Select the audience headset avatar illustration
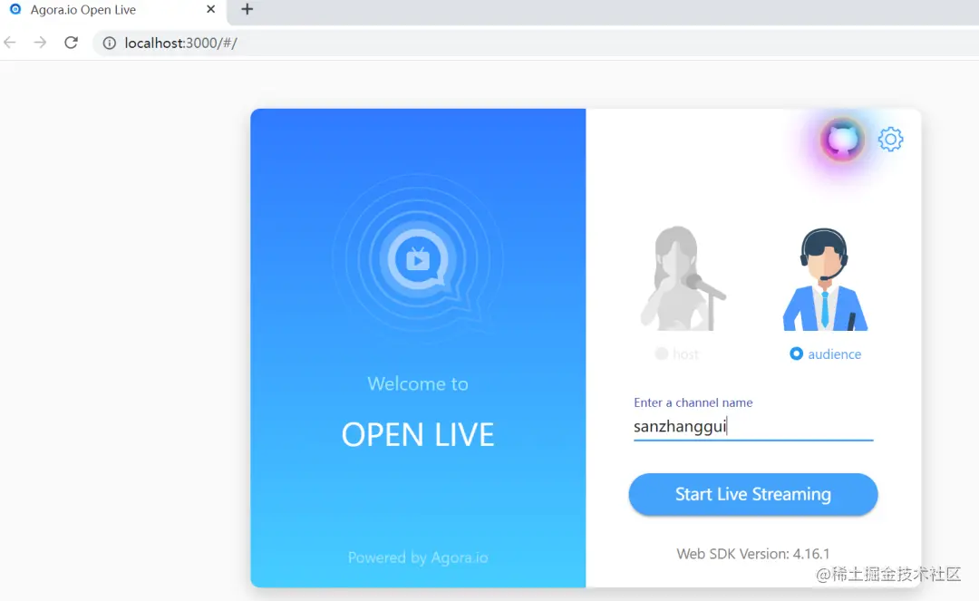Screen dimensions: 979x601 pos(825,279)
